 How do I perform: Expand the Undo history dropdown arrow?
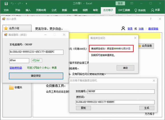pyautogui.click(x=15, y=4)
